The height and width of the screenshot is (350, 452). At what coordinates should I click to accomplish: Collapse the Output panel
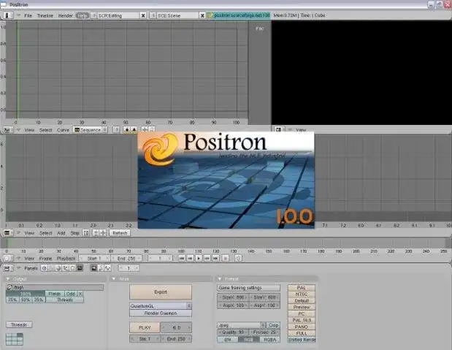pos(8,278)
